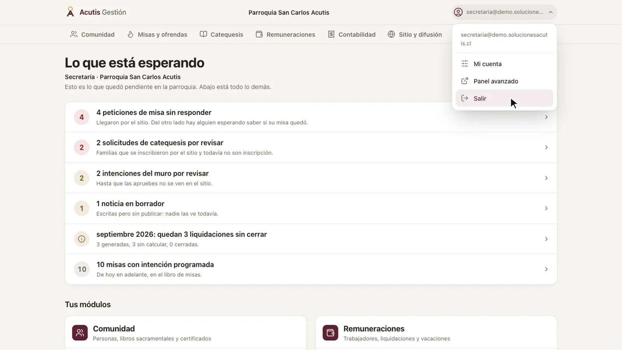Viewport: 622px width, 350px height.
Task: Click the 1 badge for noticia en borrador
Action: point(82,208)
